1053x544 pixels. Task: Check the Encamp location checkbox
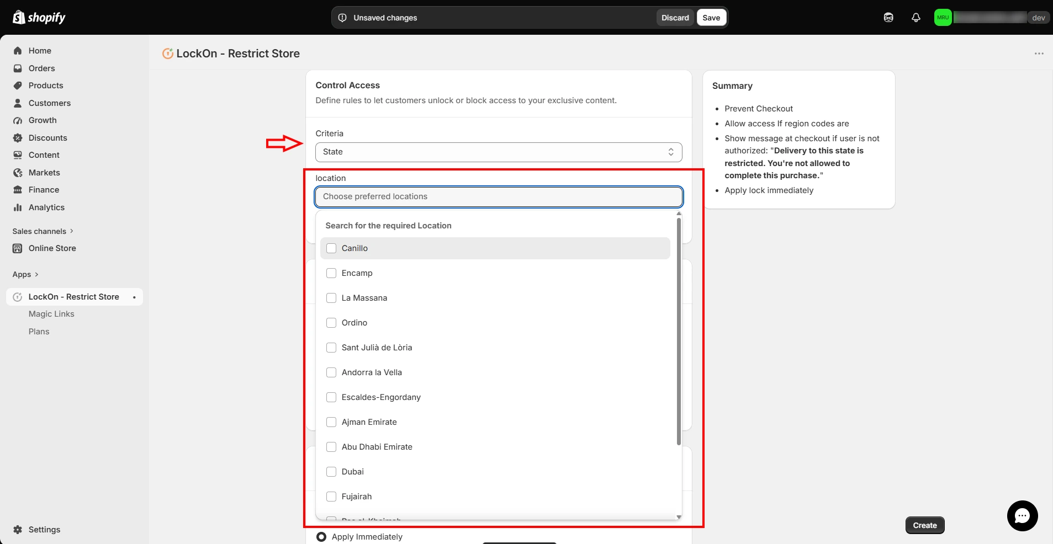pyautogui.click(x=331, y=273)
